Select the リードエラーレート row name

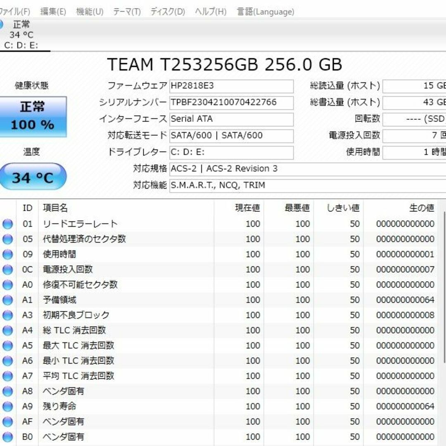pyautogui.click(x=80, y=224)
